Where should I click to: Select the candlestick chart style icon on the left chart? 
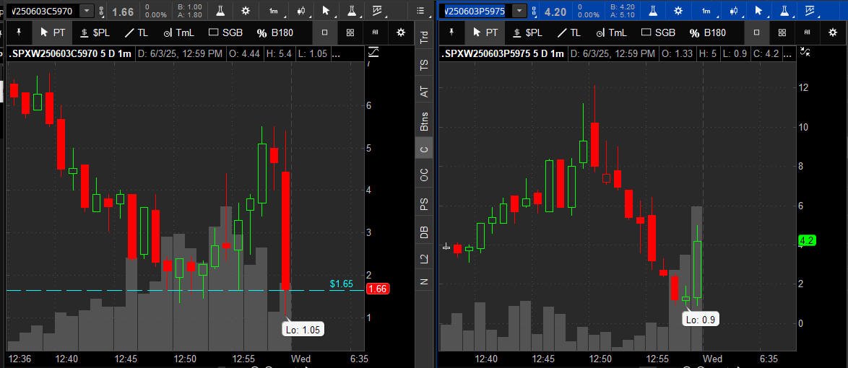coord(302,10)
